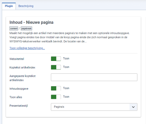Open the Beschrijving tab
Image resolution: width=146 pixels, height=124 pixels.
pyautogui.click(x=26, y=6)
